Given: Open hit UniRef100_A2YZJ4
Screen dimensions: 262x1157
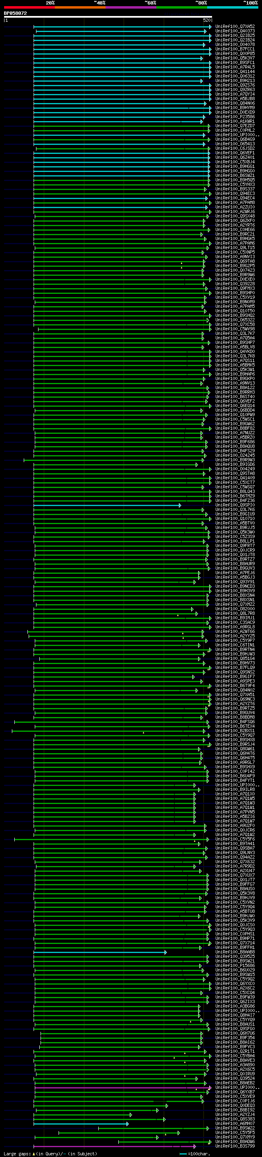Looking at the screenshot, I should tap(235, 1114).
